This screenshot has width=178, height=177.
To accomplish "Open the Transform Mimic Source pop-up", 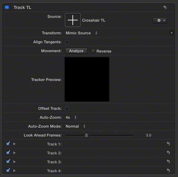I will click(81, 33).
